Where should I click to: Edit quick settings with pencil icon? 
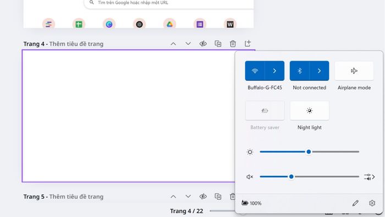(x=355, y=203)
